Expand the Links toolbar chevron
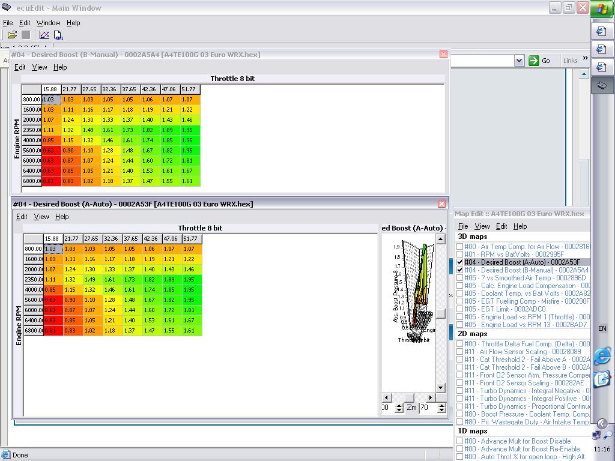Viewport: 615px width, 461px height. pyautogui.click(x=585, y=58)
